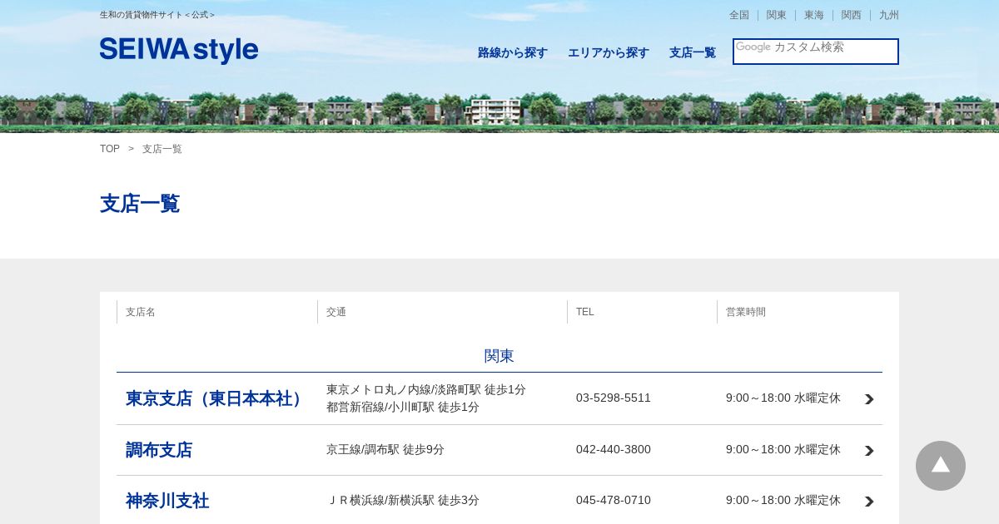This screenshot has width=999, height=524.
Task: Go to TOP via breadcrumb
Action: (110, 149)
